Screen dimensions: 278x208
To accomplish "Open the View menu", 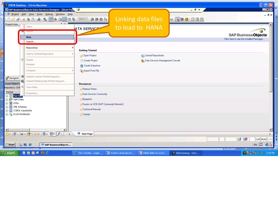I will (x=31, y=14).
